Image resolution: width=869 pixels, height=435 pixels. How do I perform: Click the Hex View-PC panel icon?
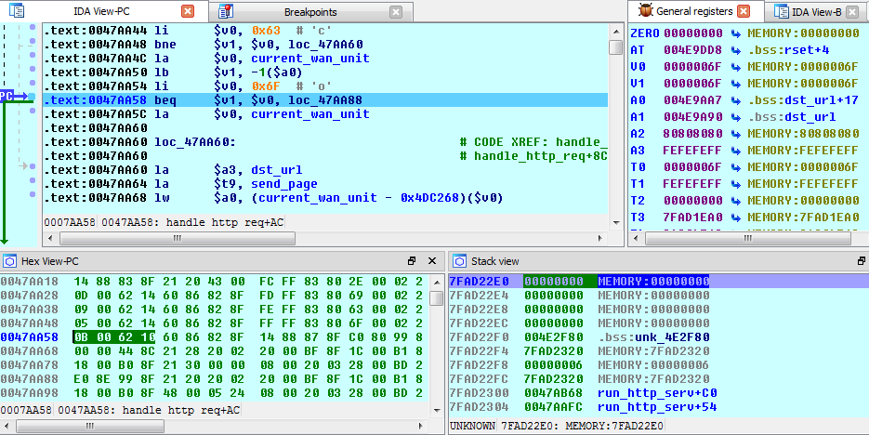click(10, 261)
